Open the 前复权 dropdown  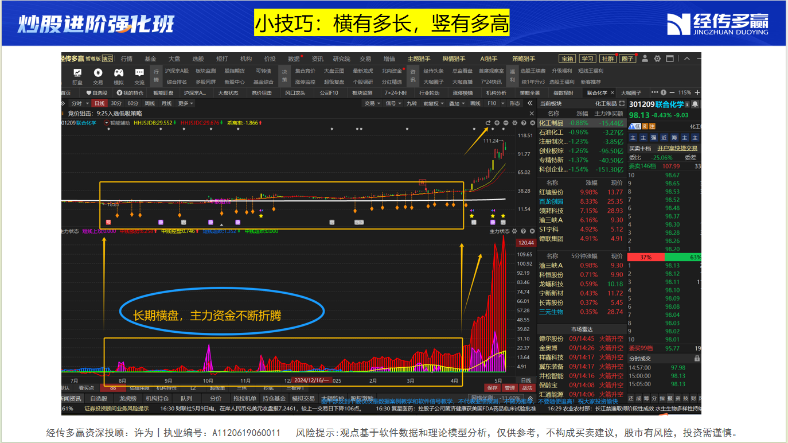pos(432,103)
